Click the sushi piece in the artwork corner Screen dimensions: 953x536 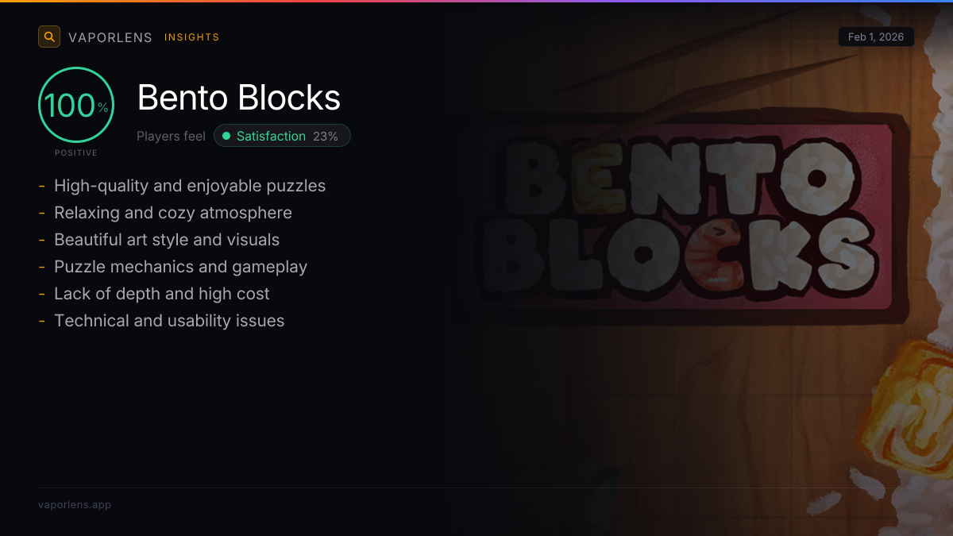905,405
